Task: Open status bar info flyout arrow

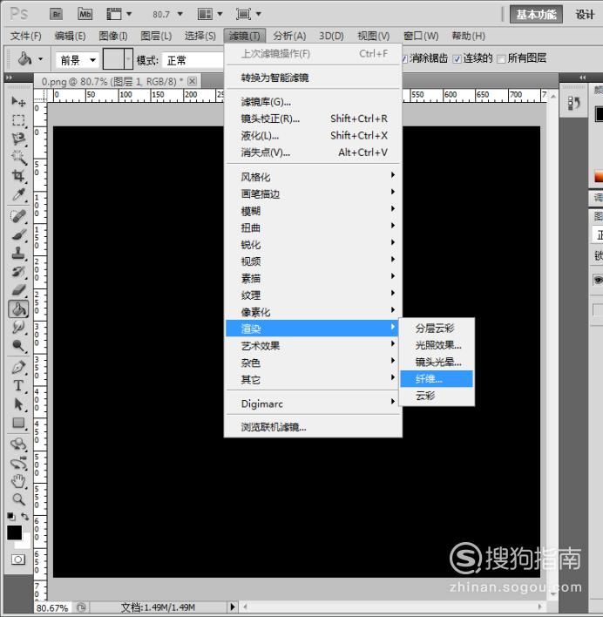Action: click(233, 607)
